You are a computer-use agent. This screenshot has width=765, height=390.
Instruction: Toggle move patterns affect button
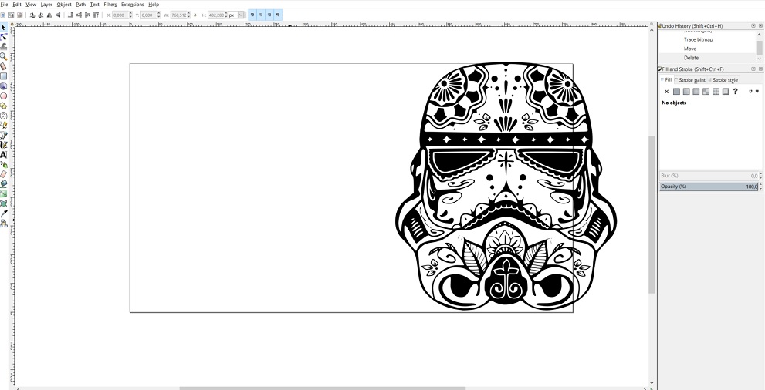(x=278, y=15)
